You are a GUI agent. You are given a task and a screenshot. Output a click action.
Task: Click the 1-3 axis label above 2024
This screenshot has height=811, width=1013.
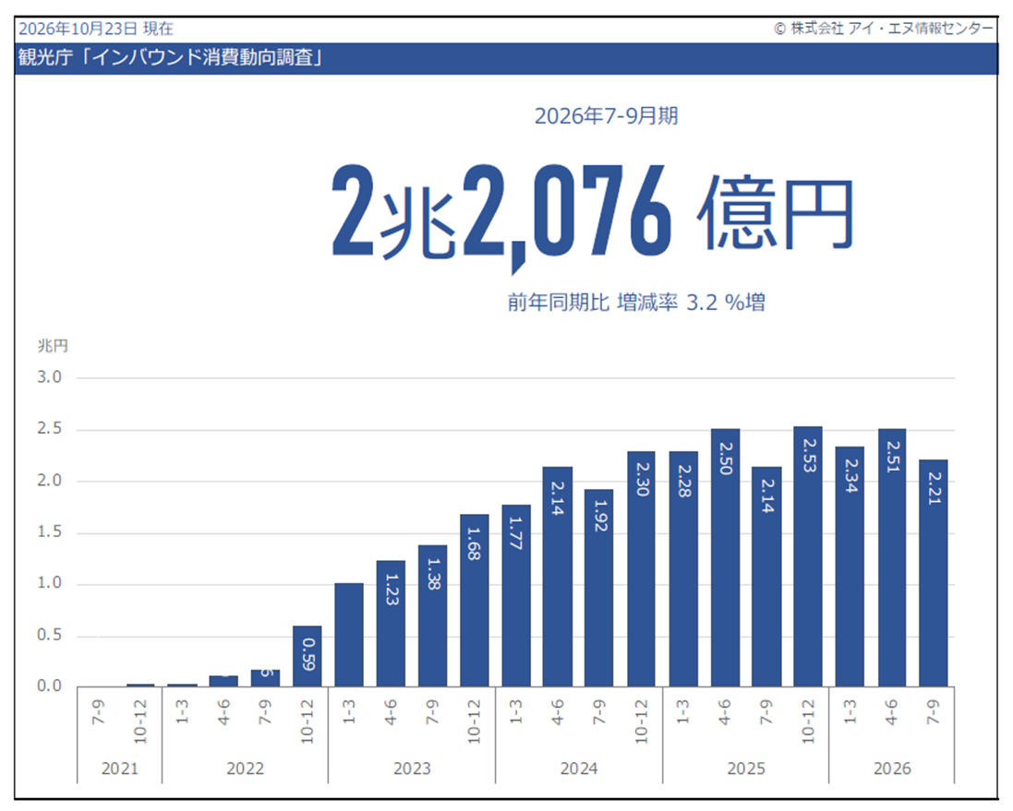point(515,711)
